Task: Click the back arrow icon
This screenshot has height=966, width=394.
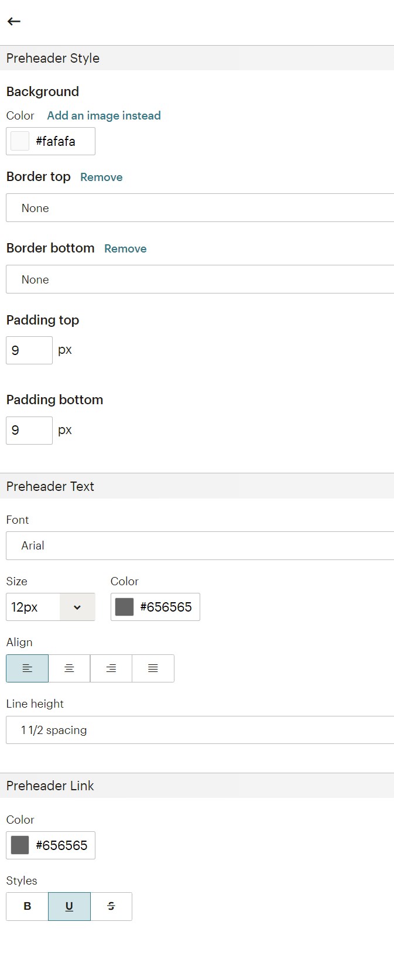Action: [x=14, y=22]
